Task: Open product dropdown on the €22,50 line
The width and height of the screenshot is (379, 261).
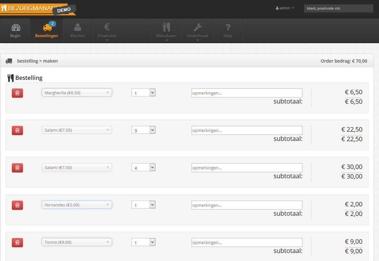Action: [x=77, y=130]
